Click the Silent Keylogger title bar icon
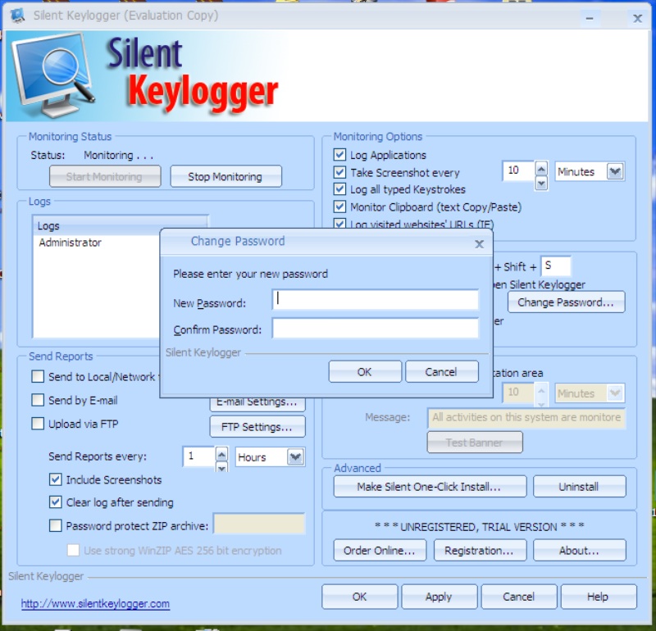 coord(18,16)
